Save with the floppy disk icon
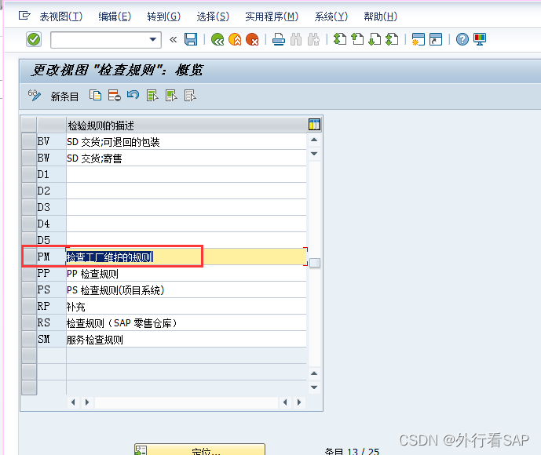The height and width of the screenshot is (455, 541). (191, 39)
